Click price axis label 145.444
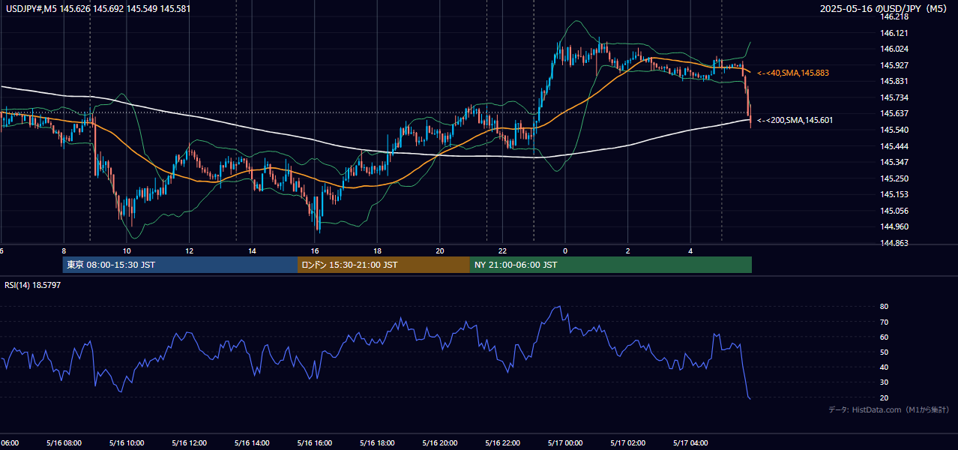Viewport: 958px width, 450px height. pyautogui.click(x=895, y=146)
